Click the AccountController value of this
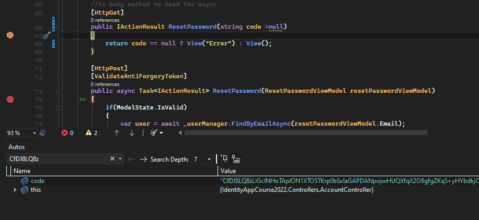The width and height of the screenshot is (479, 220). (x=296, y=190)
